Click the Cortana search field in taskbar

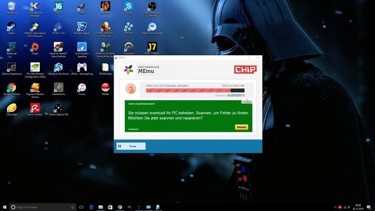pos(43,207)
